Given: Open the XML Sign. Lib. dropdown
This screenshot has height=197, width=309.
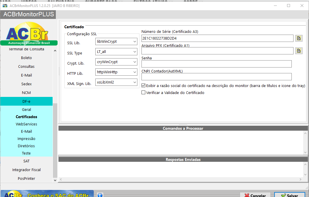Looking at the screenshot, I should pyautogui.click(x=116, y=82).
